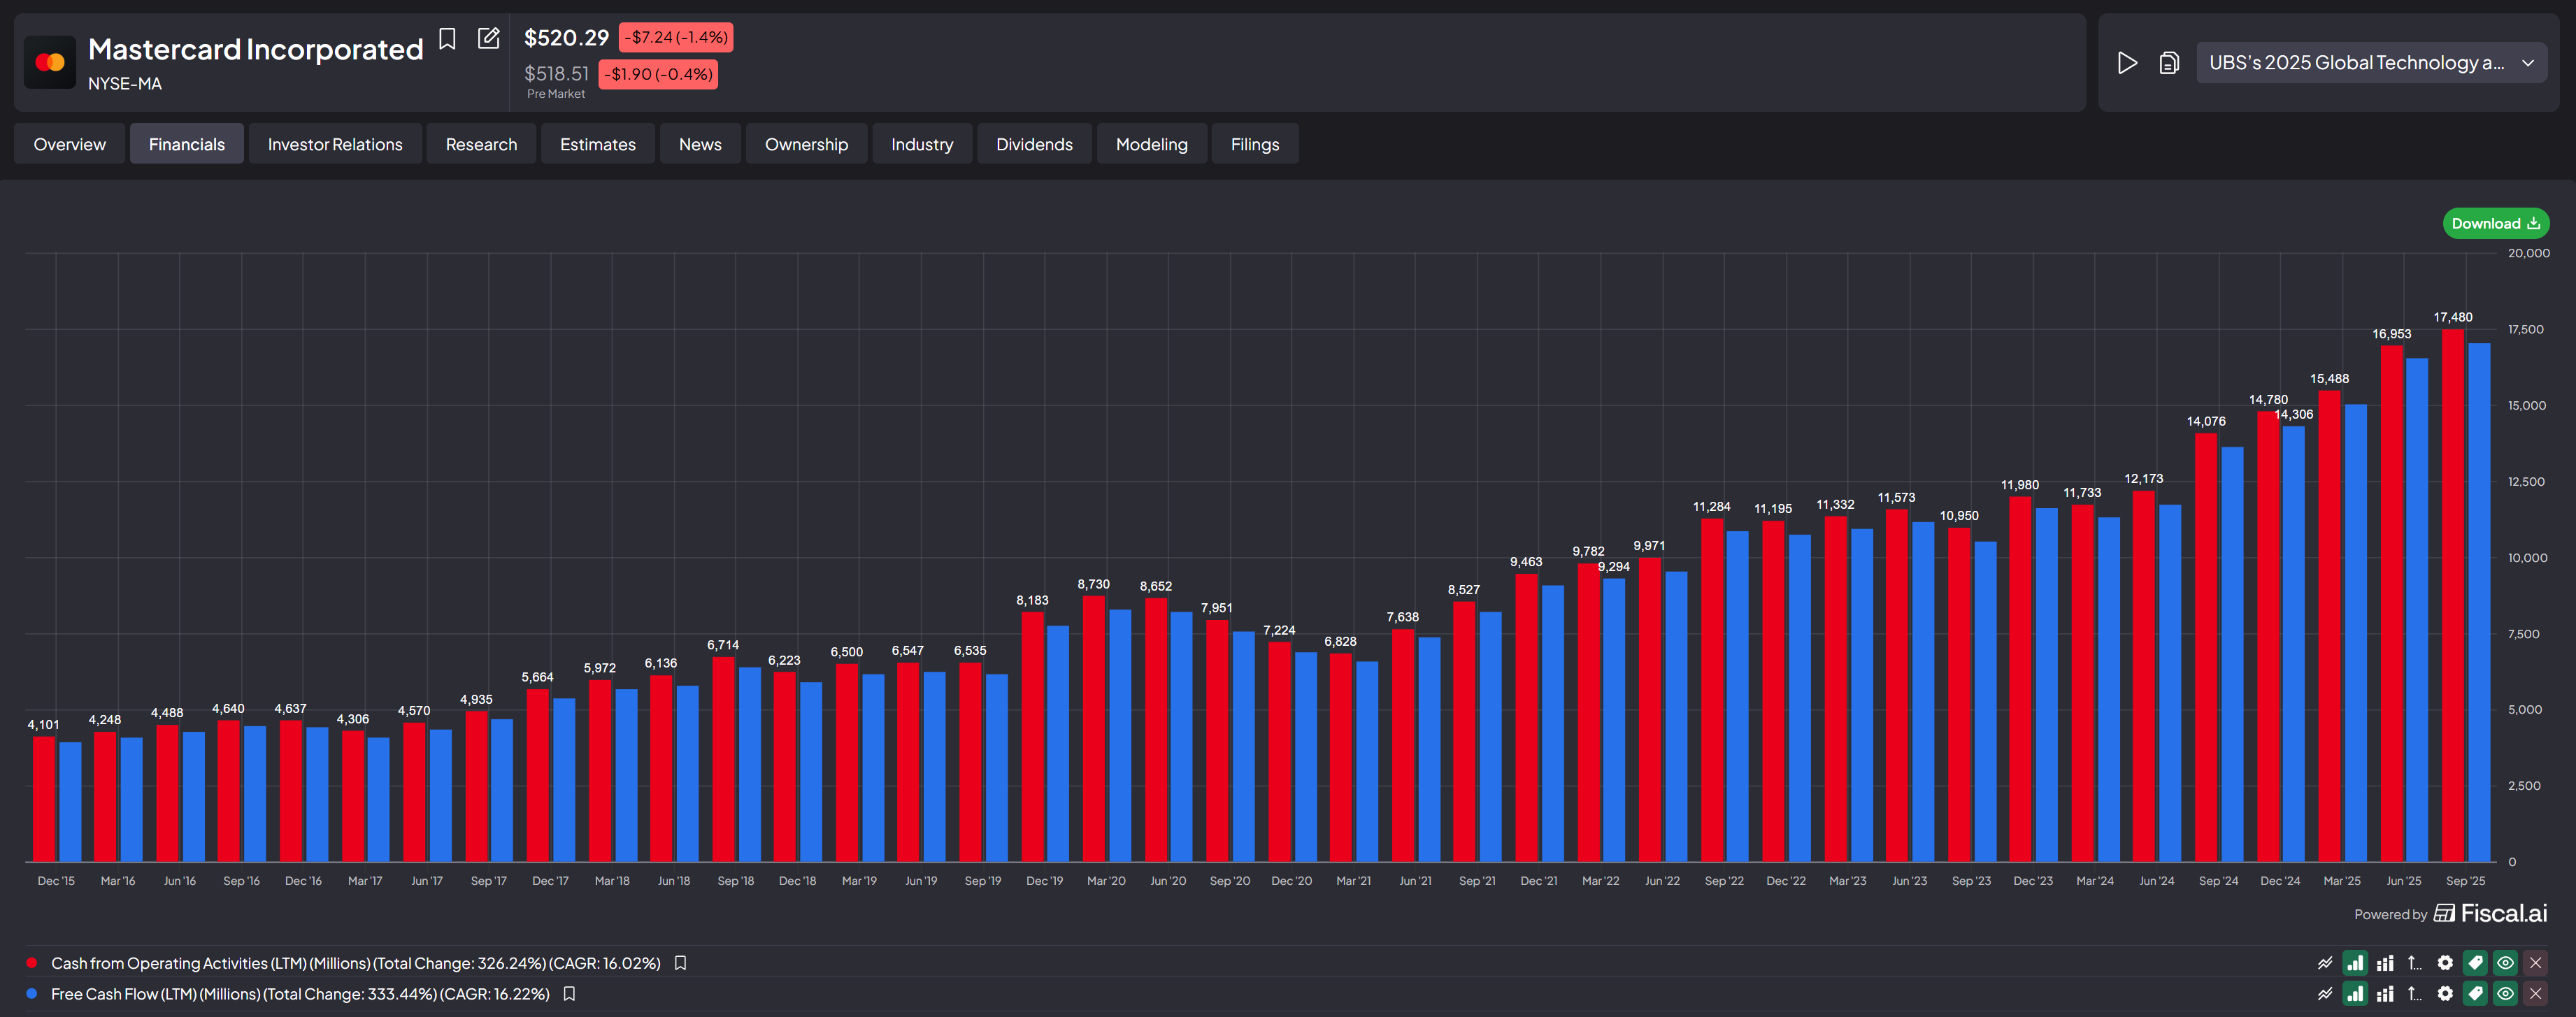Toggle visibility of Free Cash Flow series
The width and height of the screenshot is (2576, 1017).
click(2505, 994)
